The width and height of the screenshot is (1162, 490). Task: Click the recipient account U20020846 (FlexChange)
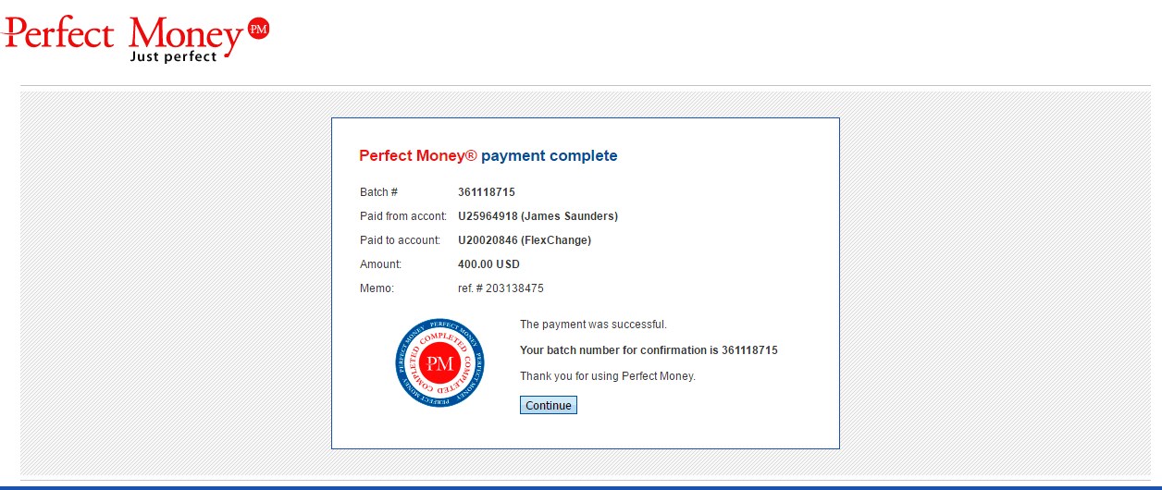tap(525, 240)
